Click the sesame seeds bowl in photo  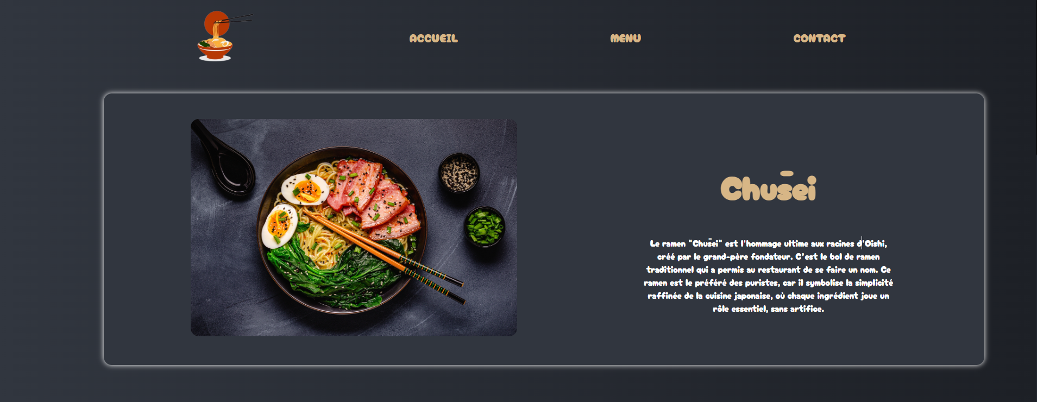pyautogui.click(x=459, y=173)
